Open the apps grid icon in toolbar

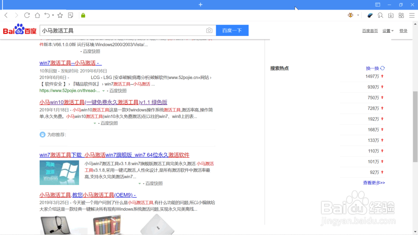click(401, 15)
